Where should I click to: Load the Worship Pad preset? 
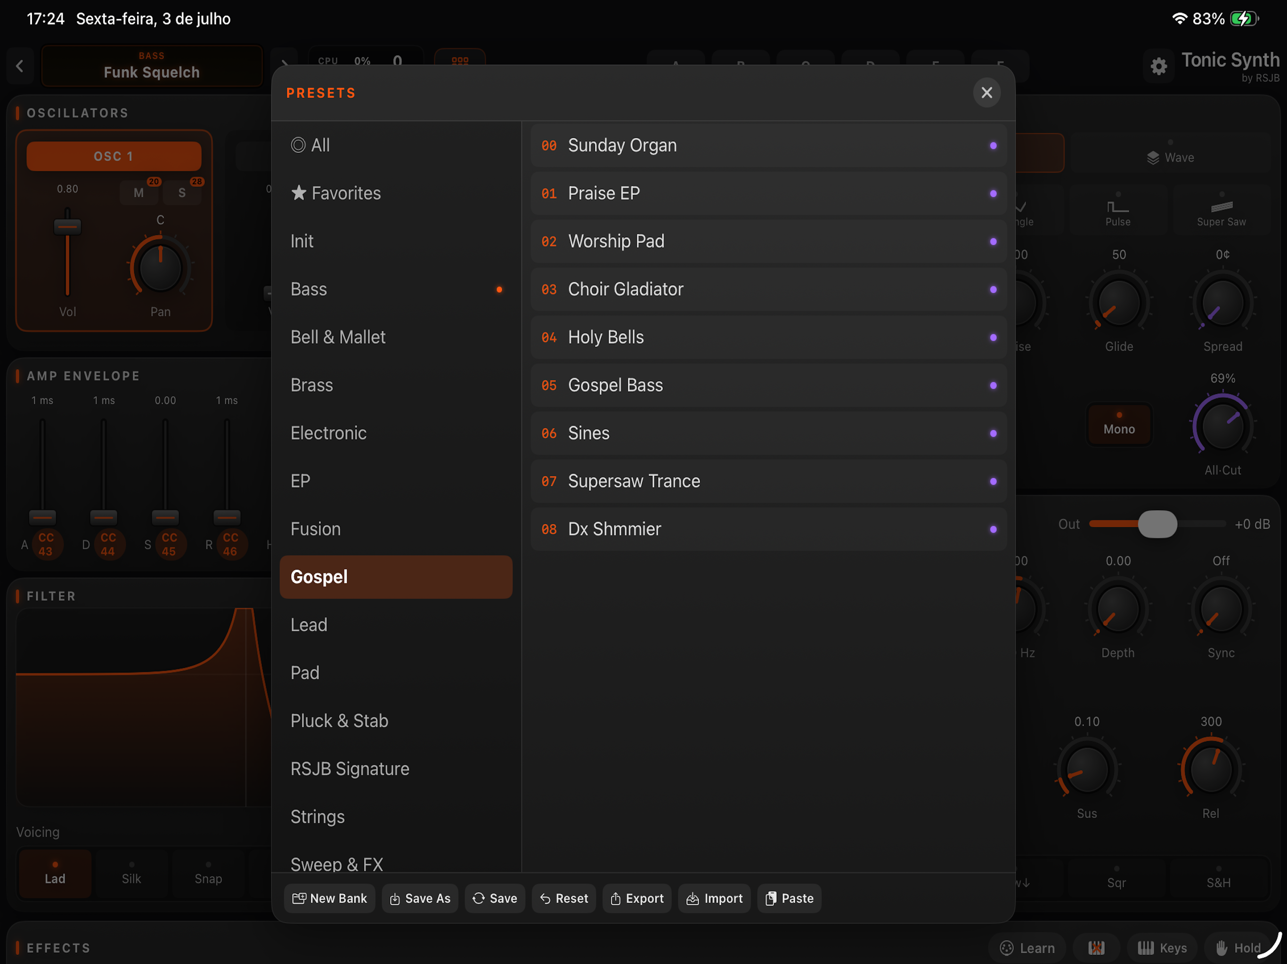click(x=768, y=241)
